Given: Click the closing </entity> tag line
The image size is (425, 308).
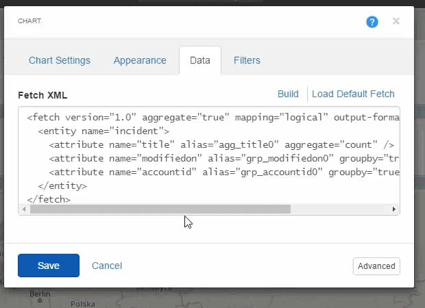Looking at the screenshot, I should (x=62, y=186).
